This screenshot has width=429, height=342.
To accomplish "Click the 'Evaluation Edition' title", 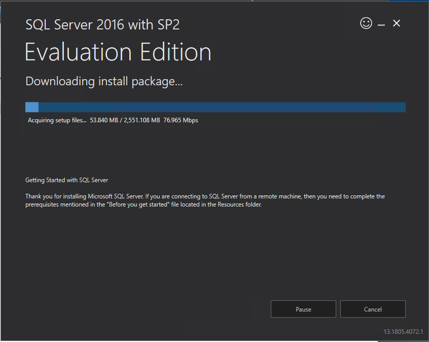I will pyautogui.click(x=118, y=51).
